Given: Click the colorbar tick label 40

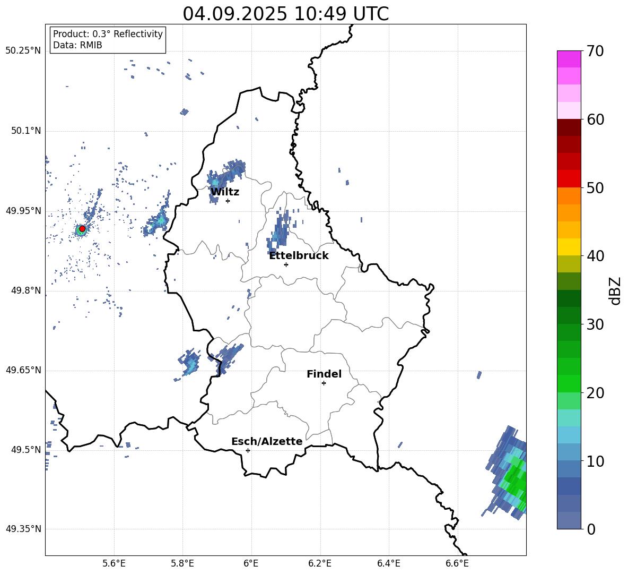Looking at the screenshot, I should [595, 256].
